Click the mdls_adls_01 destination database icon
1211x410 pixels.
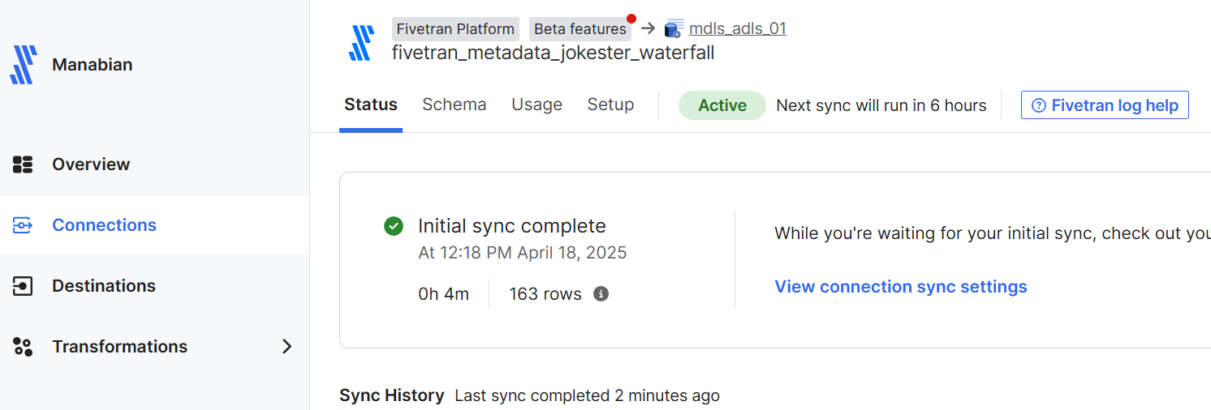(x=672, y=29)
